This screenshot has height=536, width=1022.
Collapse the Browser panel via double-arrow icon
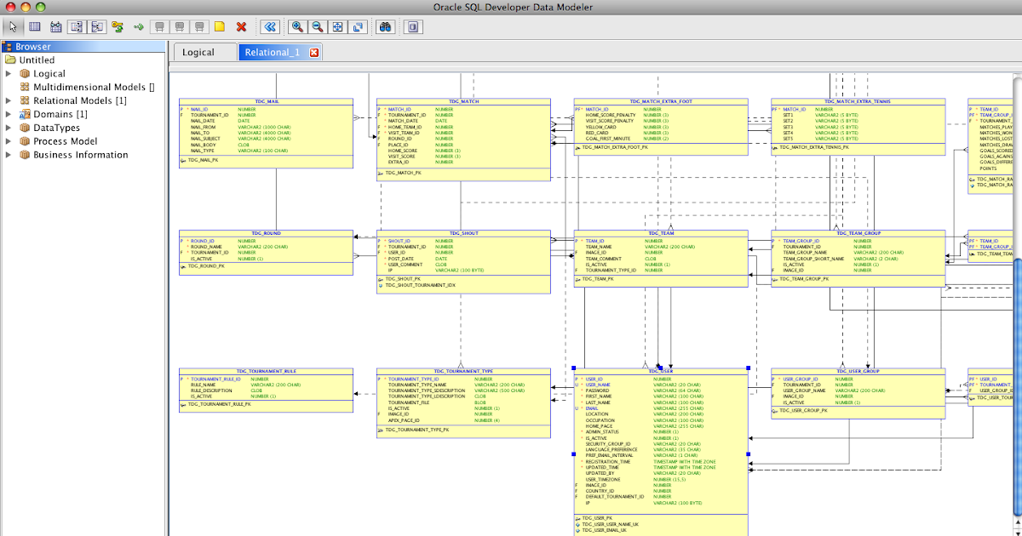click(x=271, y=26)
